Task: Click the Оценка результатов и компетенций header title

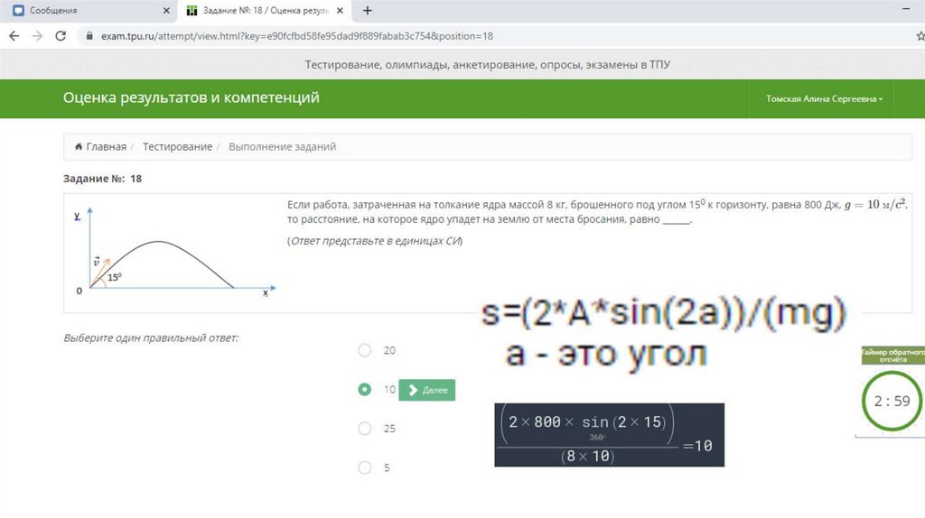Action: pyautogui.click(x=192, y=97)
